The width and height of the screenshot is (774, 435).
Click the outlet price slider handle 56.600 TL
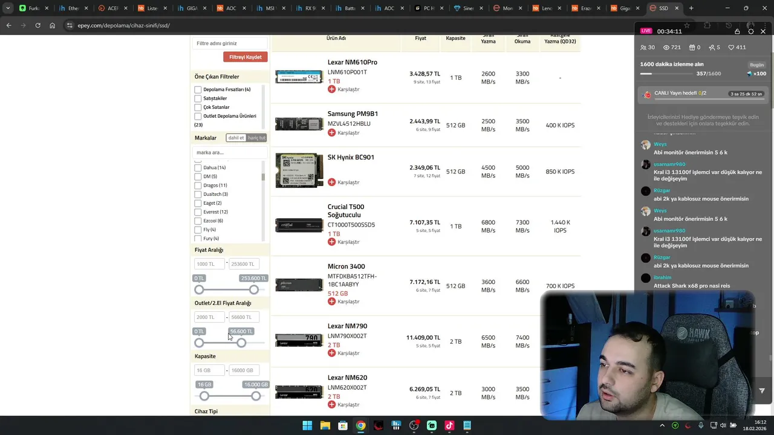(x=241, y=343)
